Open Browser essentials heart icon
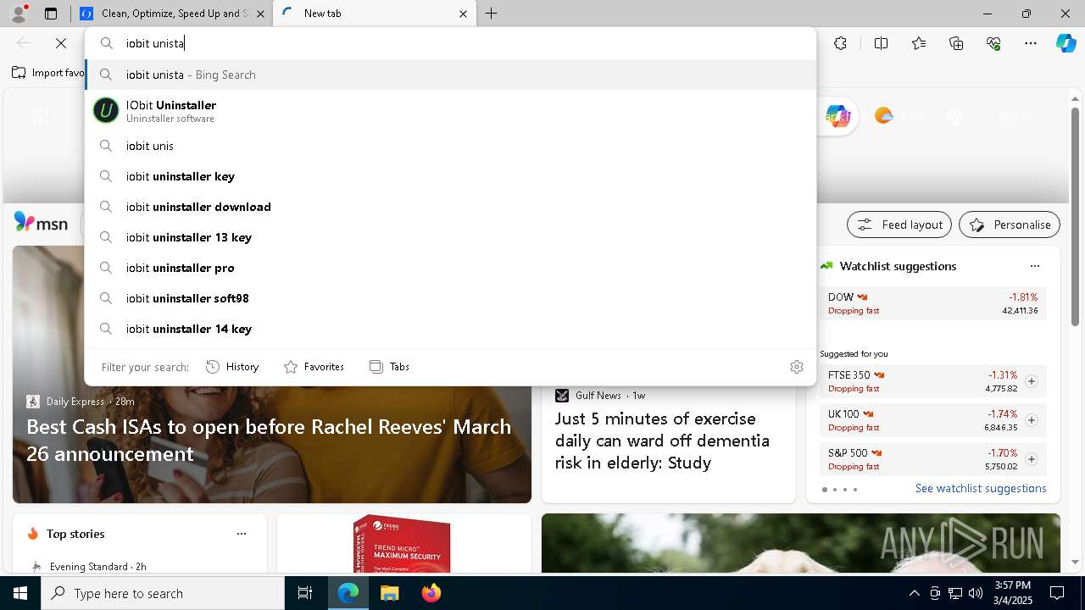Screen dimensions: 1085x610 [x=993, y=43]
